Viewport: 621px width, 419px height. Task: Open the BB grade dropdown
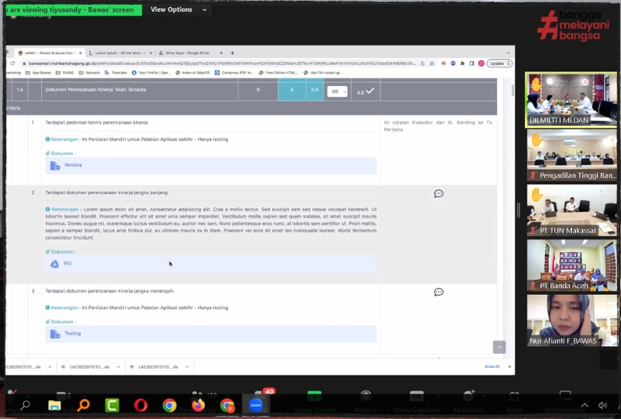pyautogui.click(x=337, y=91)
